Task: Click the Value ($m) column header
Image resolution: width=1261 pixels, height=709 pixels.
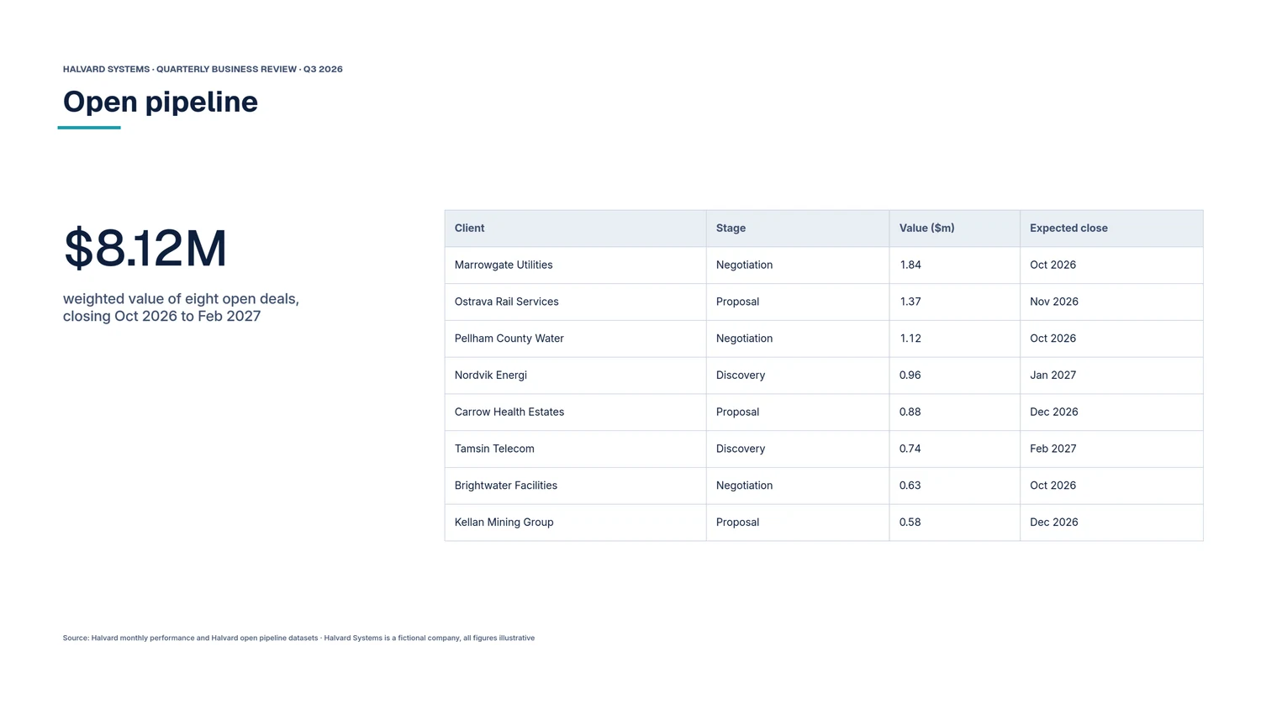Action: 955,228
